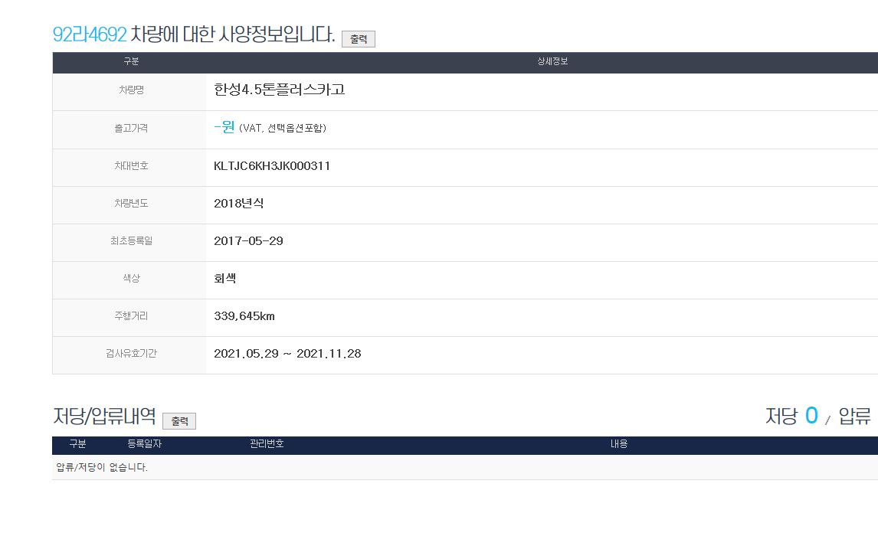Click the blue 저당 count 0
The width and height of the screenshot is (878, 536).
pyautogui.click(x=811, y=416)
